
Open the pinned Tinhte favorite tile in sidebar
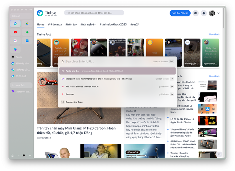15,24
